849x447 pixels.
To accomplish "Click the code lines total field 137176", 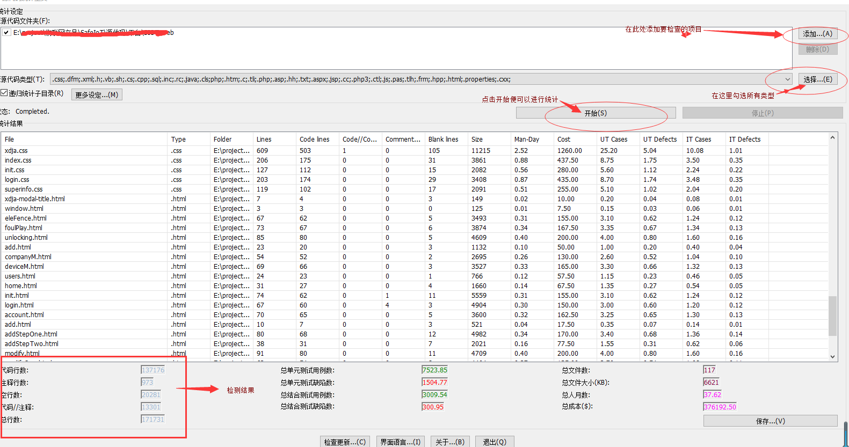I will click(x=153, y=370).
